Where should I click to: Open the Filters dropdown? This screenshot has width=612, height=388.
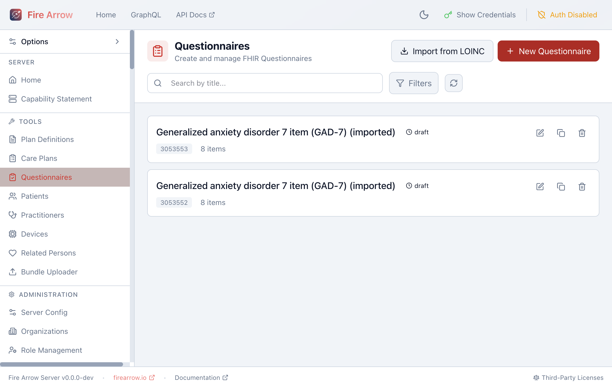click(x=414, y=83)
